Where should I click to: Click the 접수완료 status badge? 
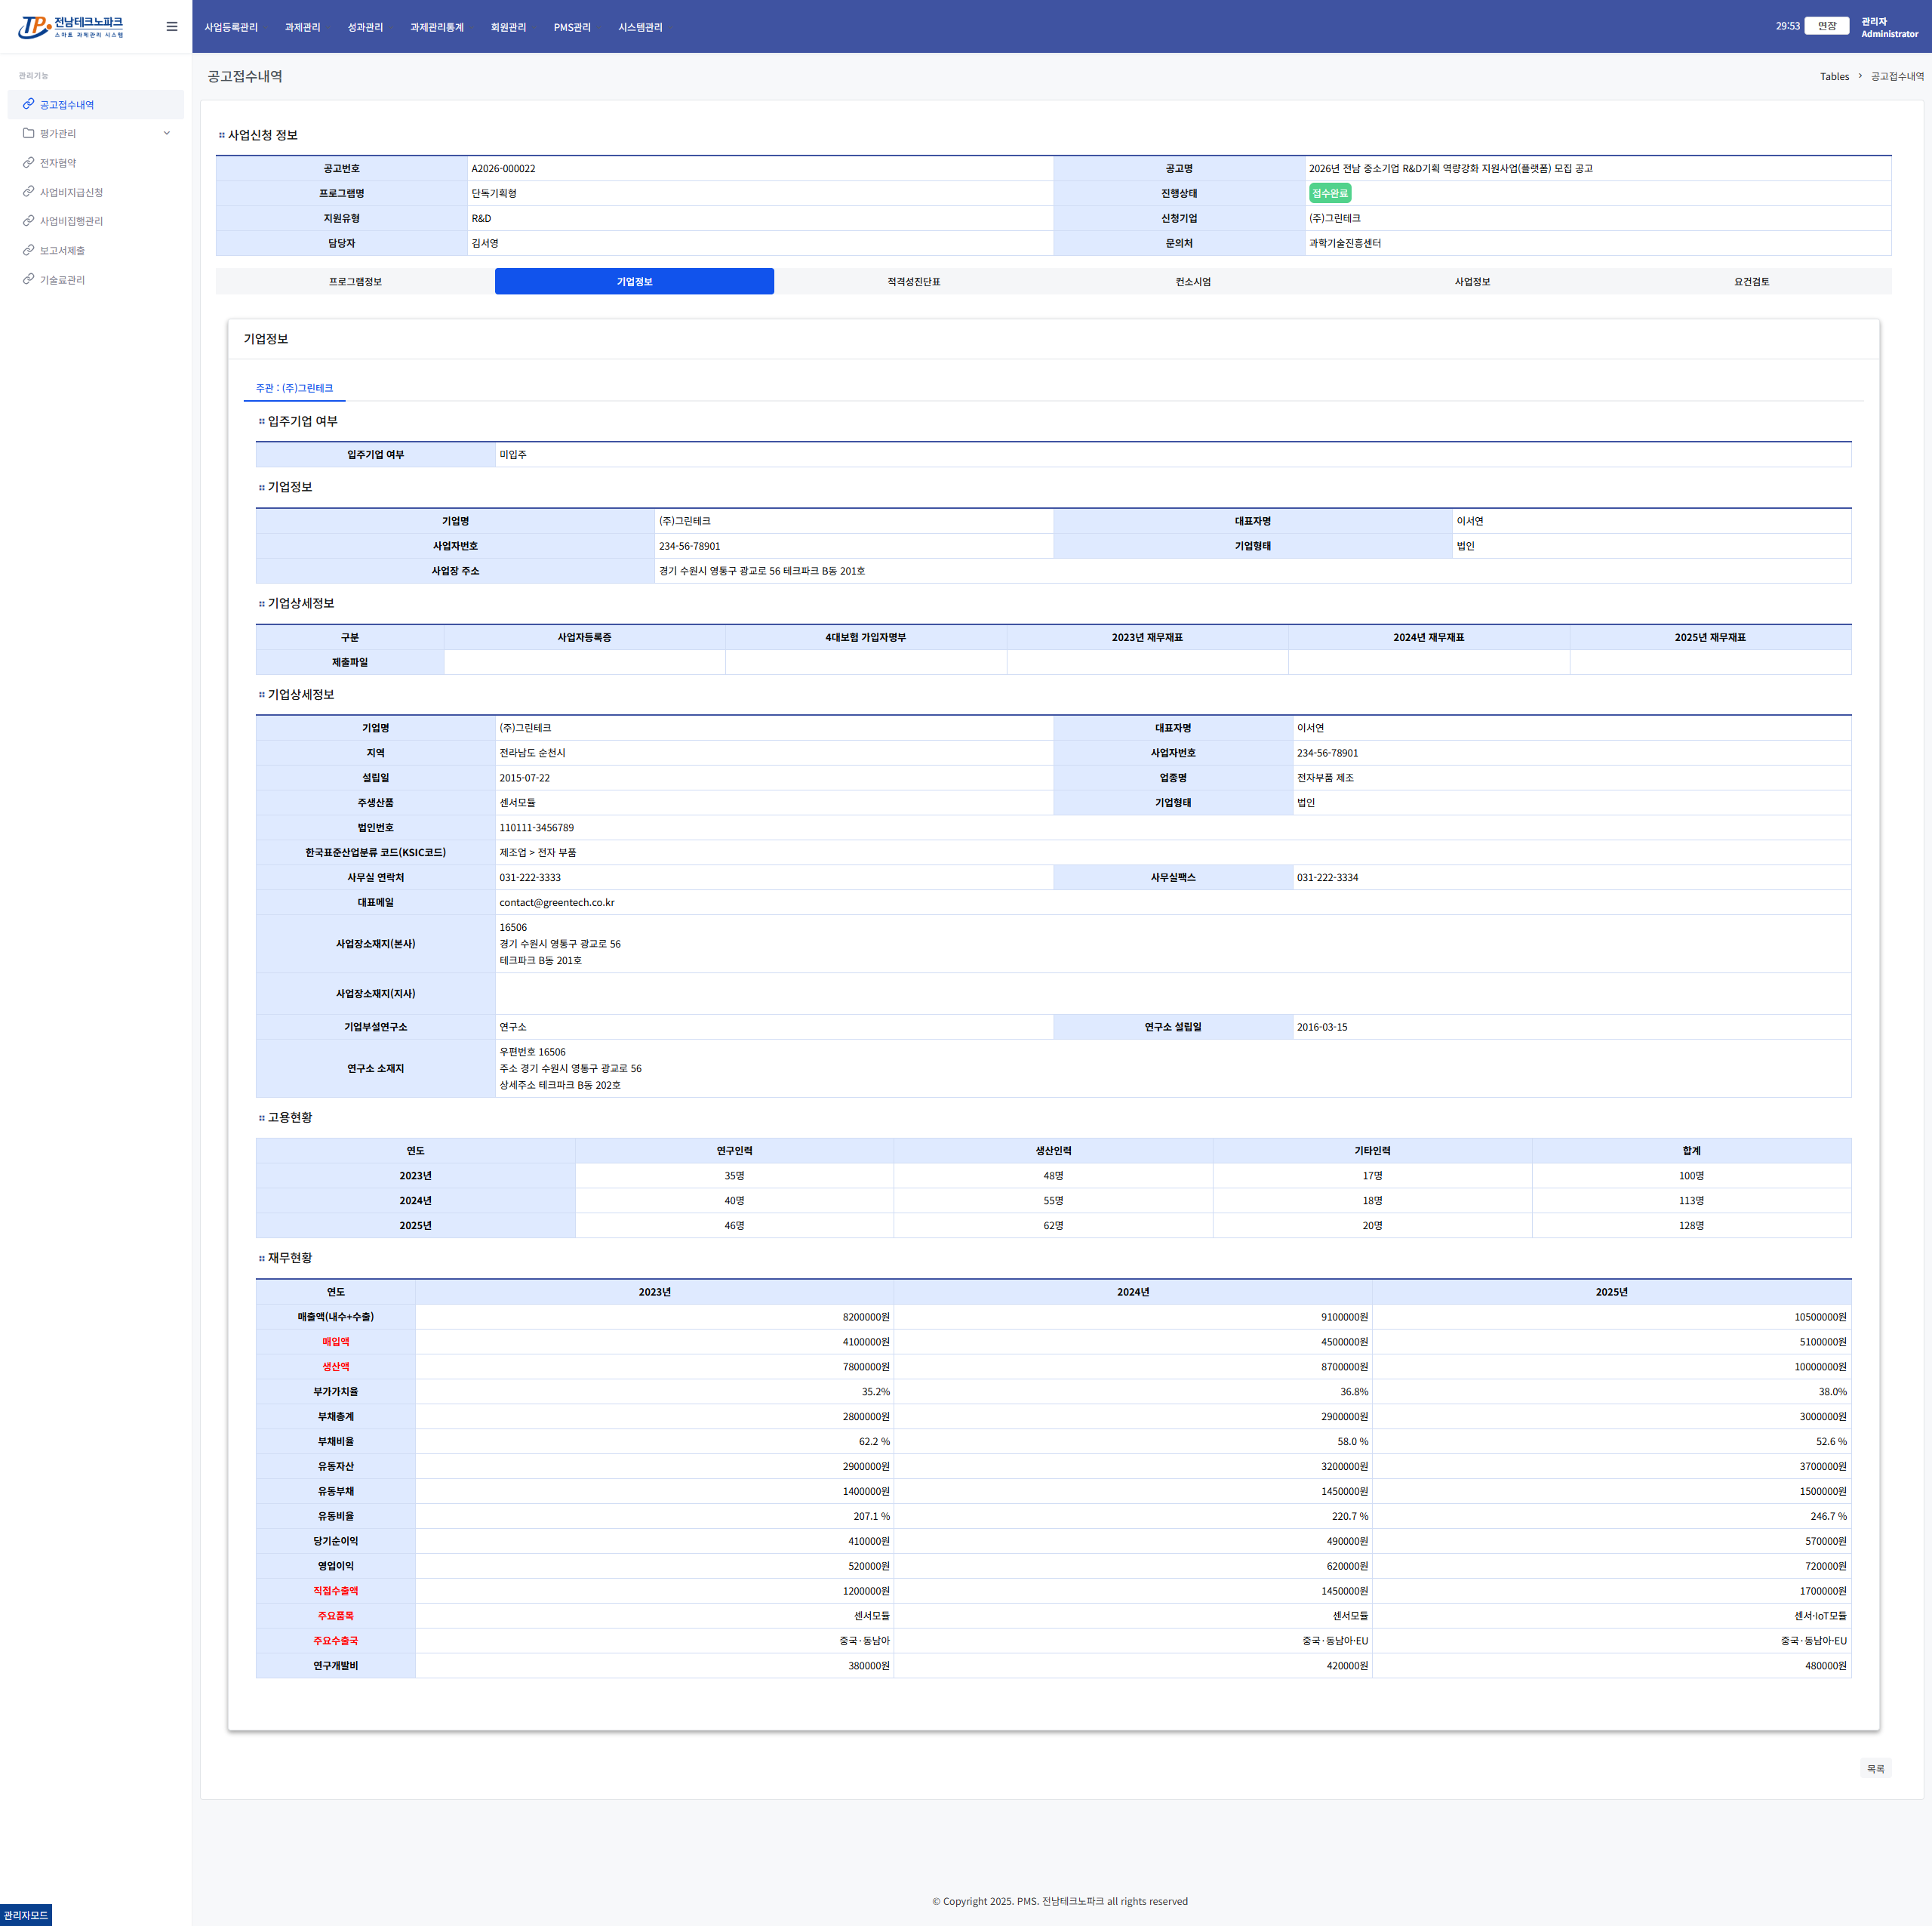click(x=1330, y=193)
